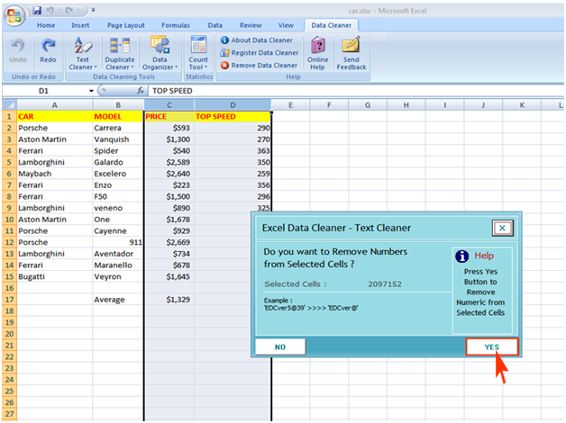The height and width of the screenshot is (423, 566).
Task: Expand the Name Box dropdown arrow
Action: 91,91
